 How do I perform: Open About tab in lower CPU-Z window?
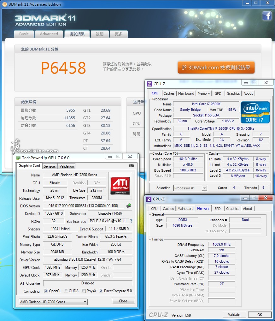click(x=248, y=209)
